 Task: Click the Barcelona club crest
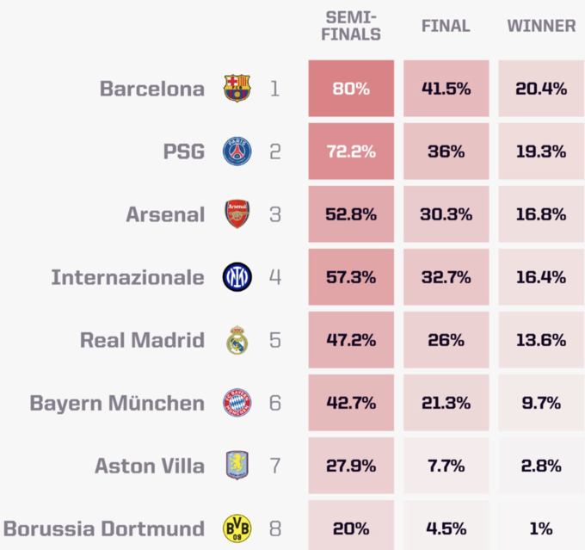coord(237,89)
